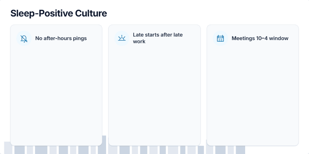Click the "Sleep-Positive Culture" heading
The image size is (309, 154).
[x=59, y=13]
